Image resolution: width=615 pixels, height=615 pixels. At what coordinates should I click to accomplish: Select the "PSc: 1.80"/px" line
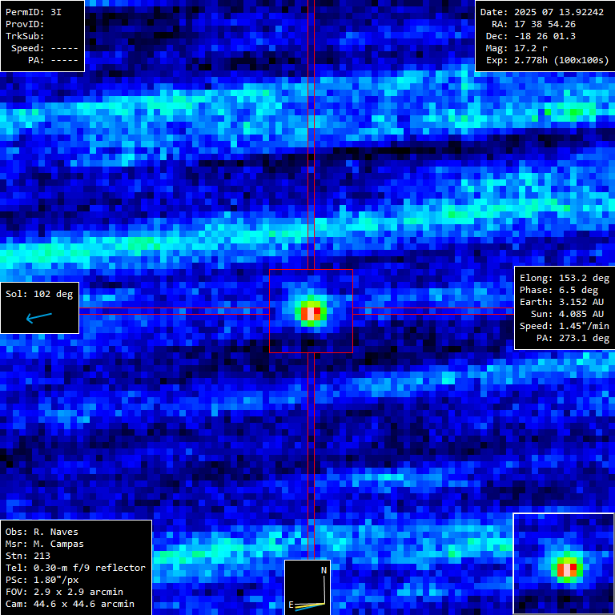42,580
